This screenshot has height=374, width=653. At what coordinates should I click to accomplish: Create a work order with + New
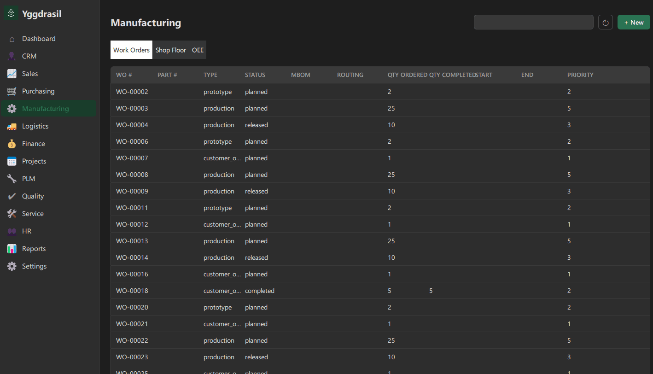(x=634, y=22)
